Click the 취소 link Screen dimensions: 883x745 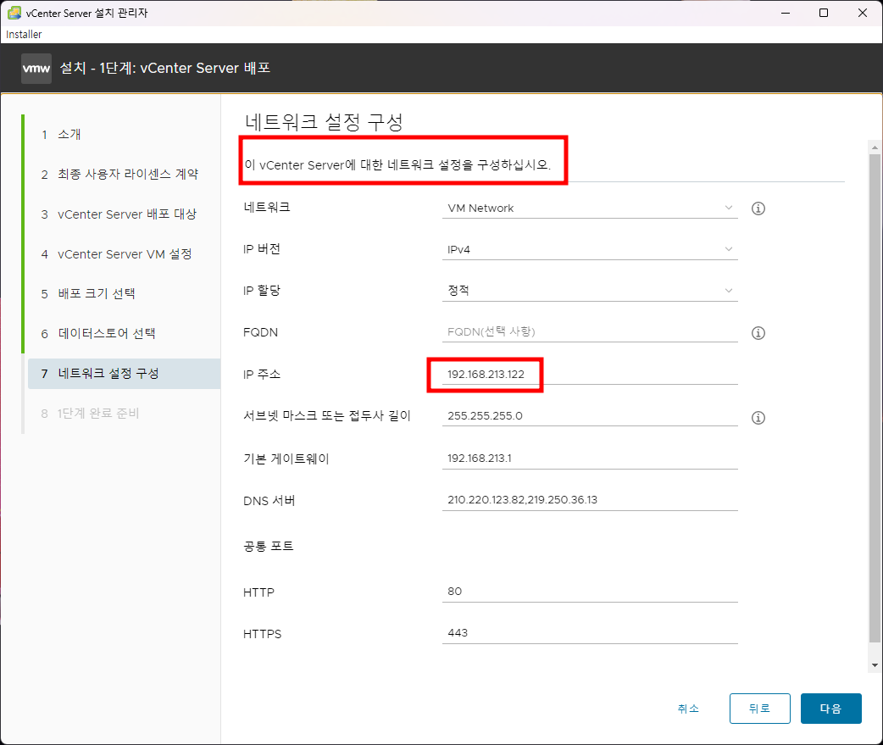click(x=688, y=709)
